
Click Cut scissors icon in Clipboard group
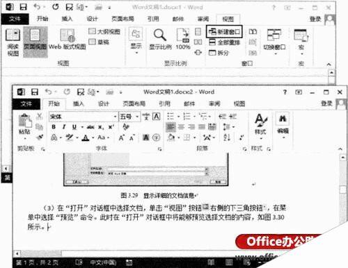(x=40, y=116)
